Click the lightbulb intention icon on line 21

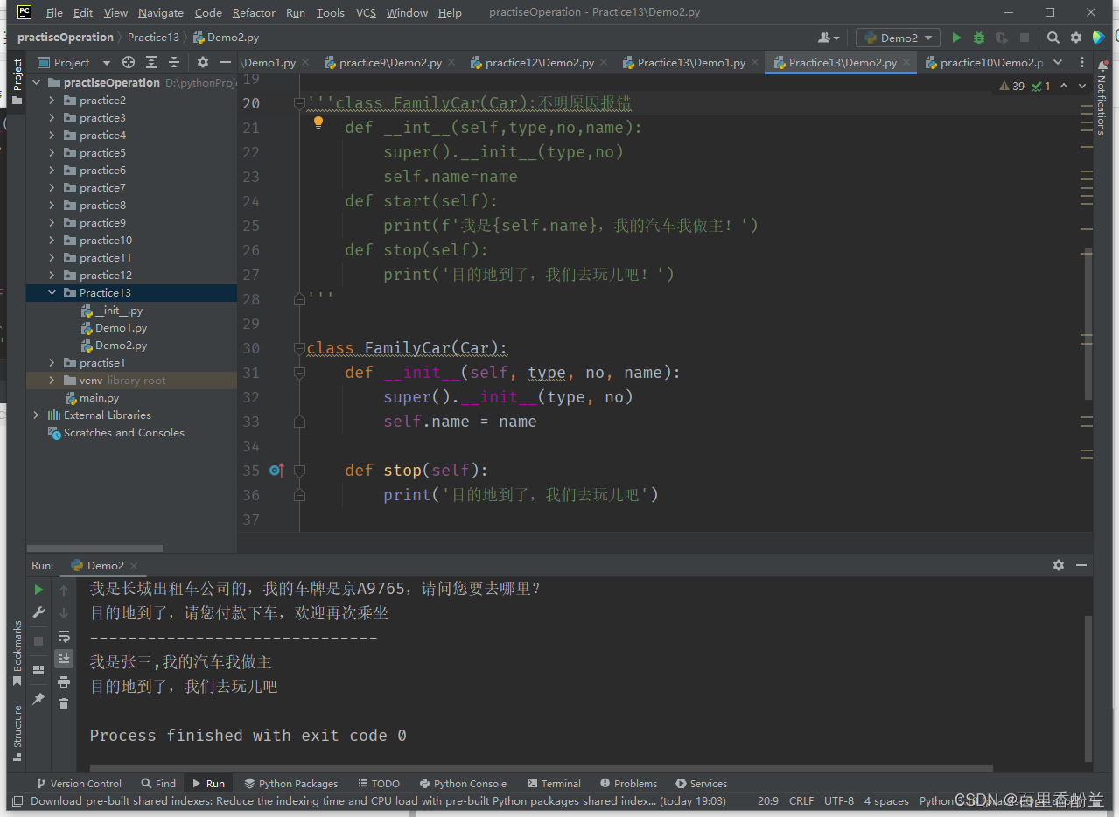pos(318,123)
